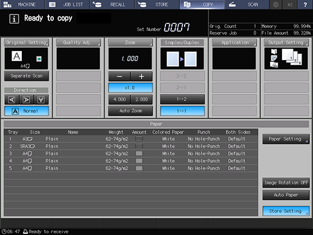Select paper tray 2 SRA3 row
Screen dimensions: 313x235
click(131, 146)
